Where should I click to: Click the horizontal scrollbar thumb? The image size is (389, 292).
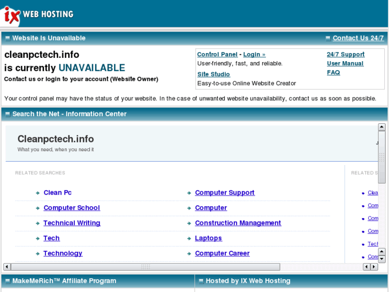coord(146,267)
